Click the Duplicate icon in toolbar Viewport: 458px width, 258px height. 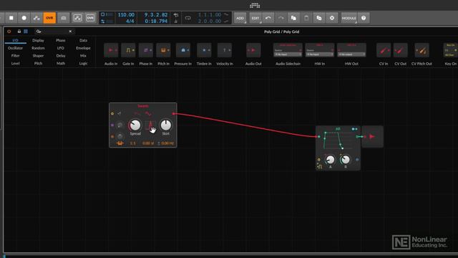click(319, 18)
